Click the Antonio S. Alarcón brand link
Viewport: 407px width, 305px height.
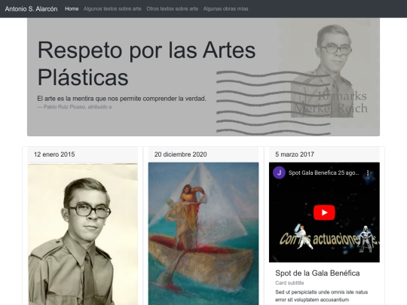(31, 9)
